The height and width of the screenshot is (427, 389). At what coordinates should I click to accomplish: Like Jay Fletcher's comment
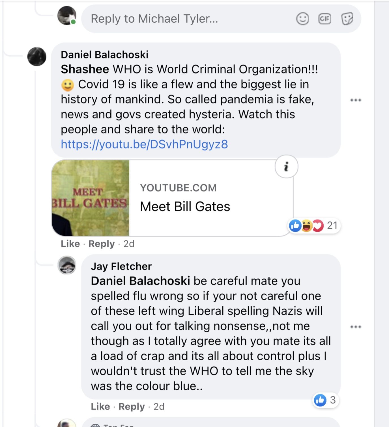(x=100, y=406)
